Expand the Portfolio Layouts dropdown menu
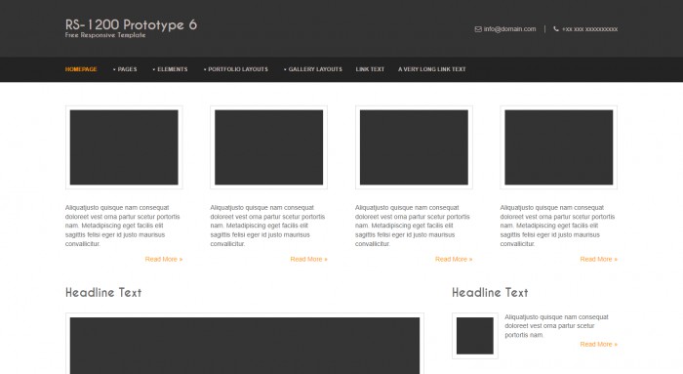 click(x=236, y=69)
